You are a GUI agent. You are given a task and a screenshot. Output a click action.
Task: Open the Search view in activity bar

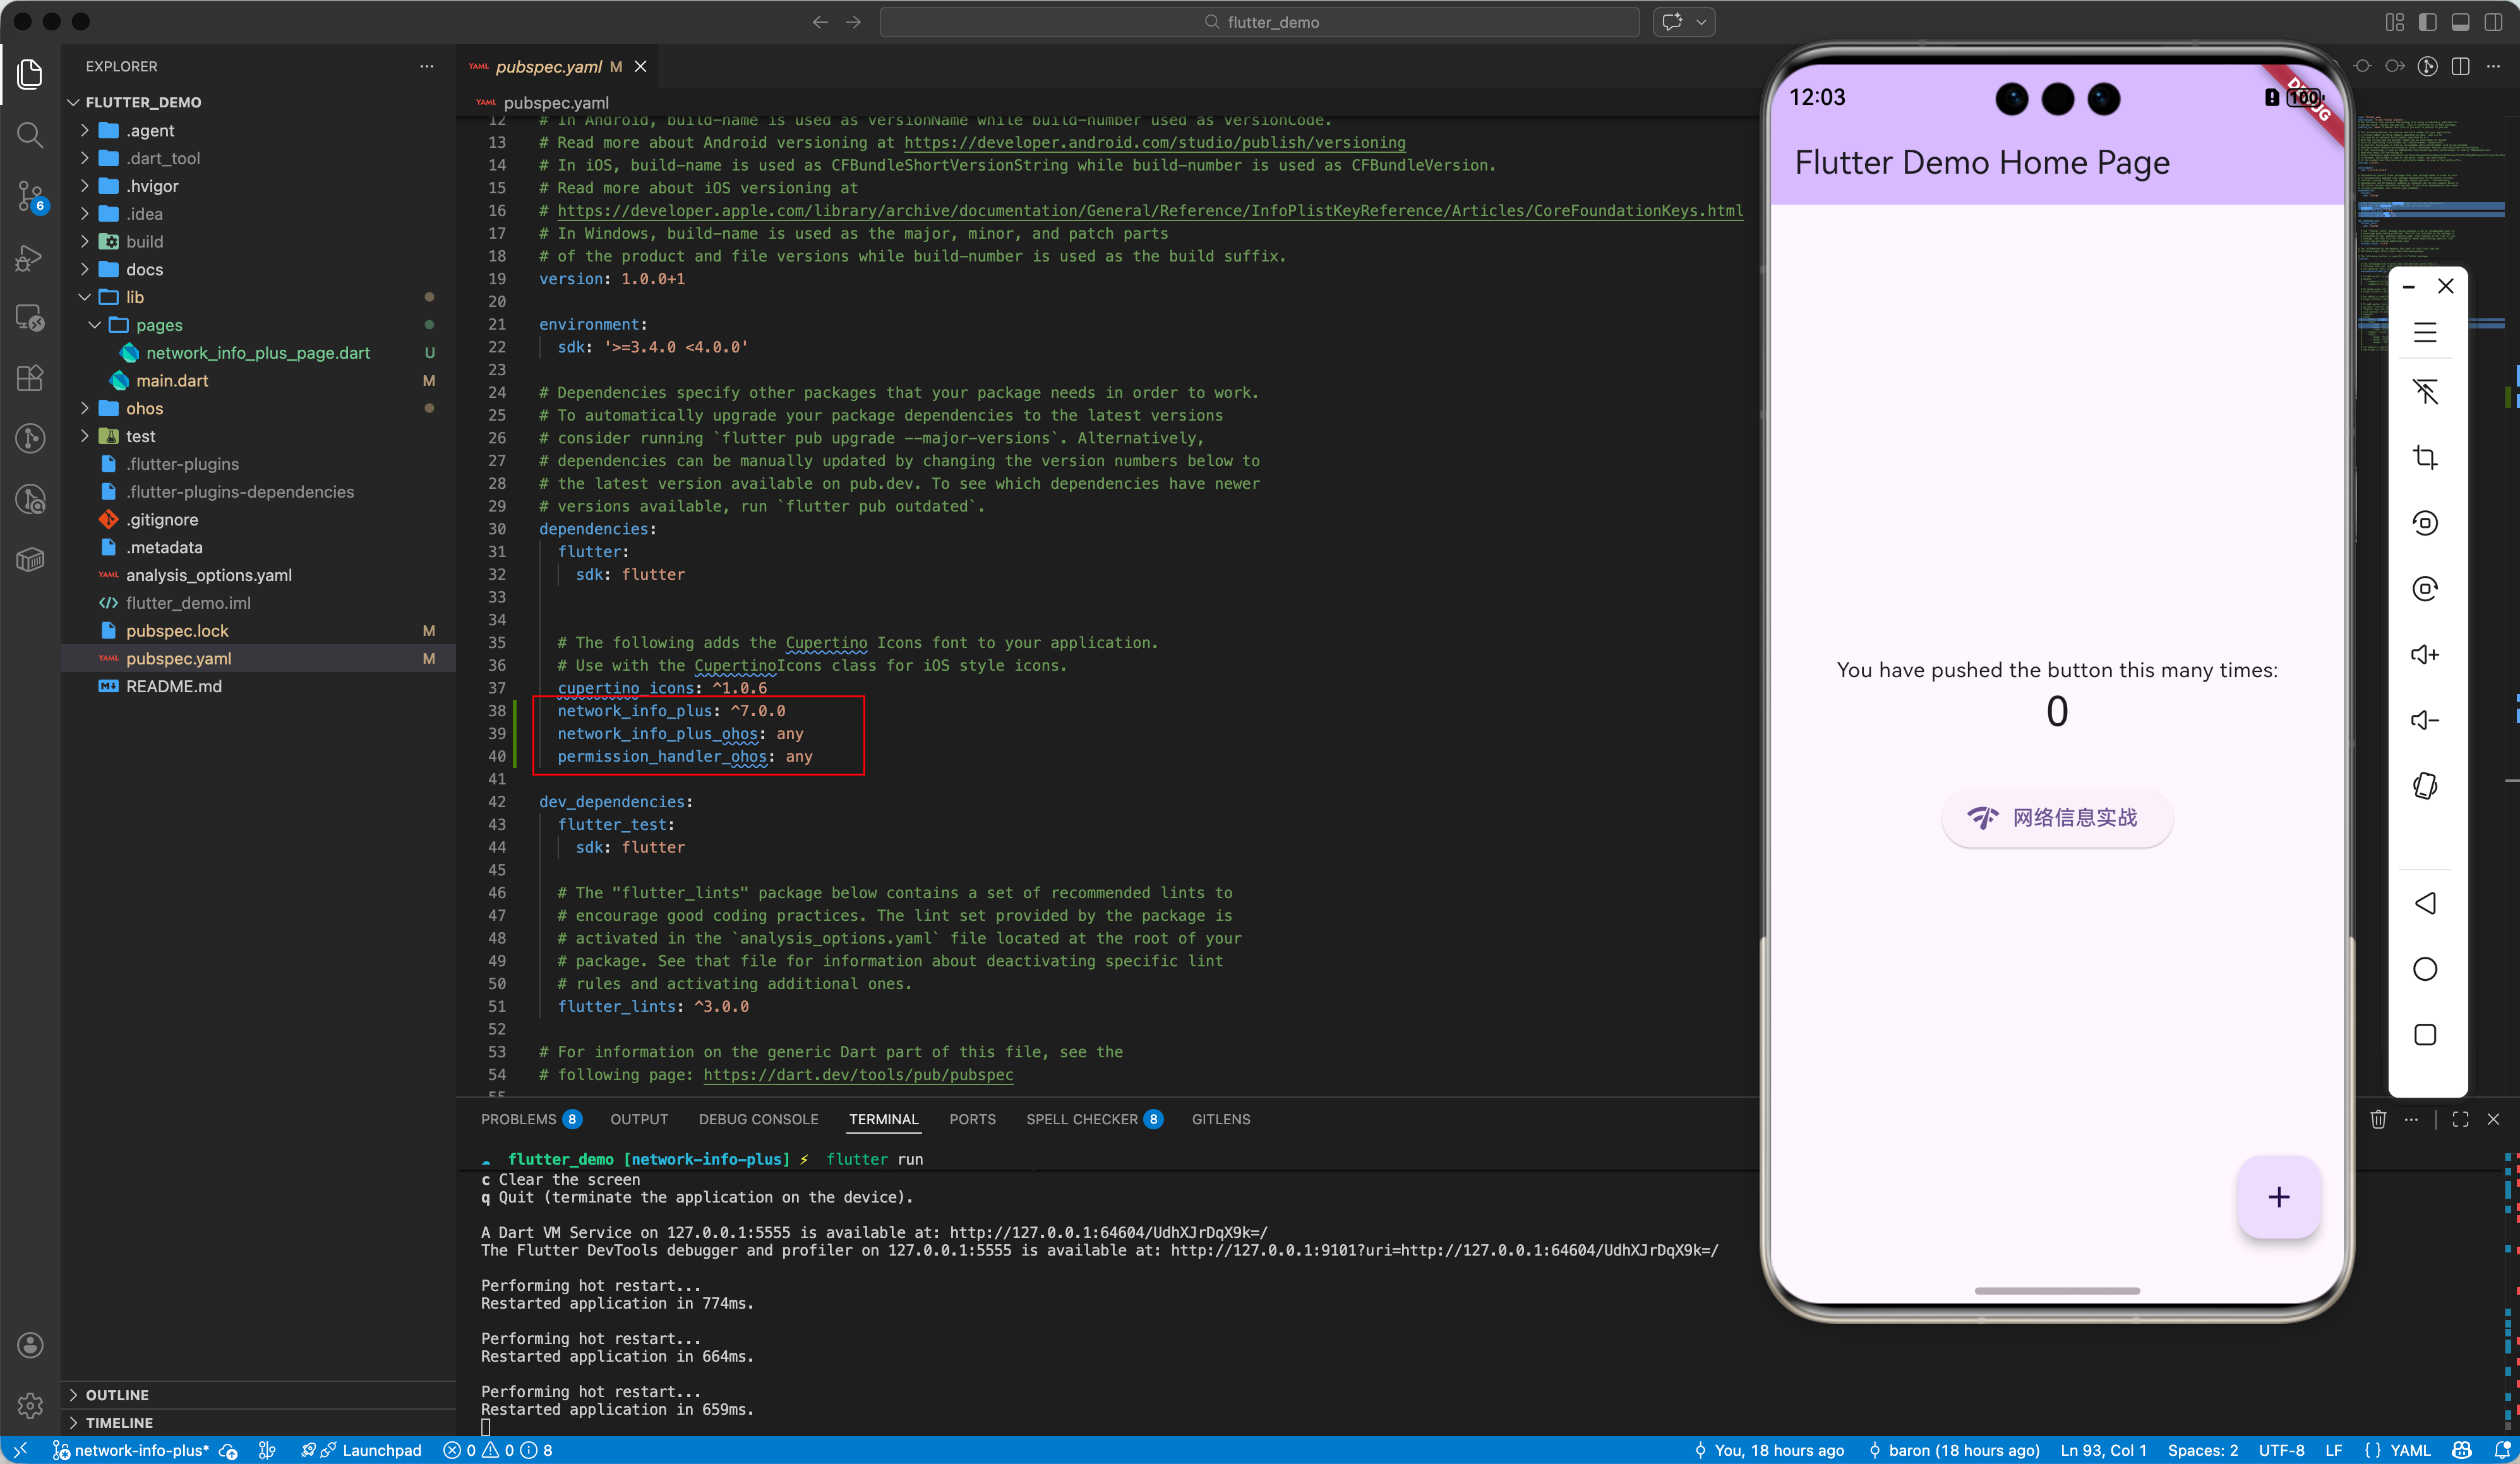(30, 134)
